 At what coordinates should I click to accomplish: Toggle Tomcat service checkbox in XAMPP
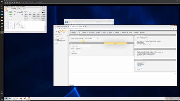click(7, 20)
